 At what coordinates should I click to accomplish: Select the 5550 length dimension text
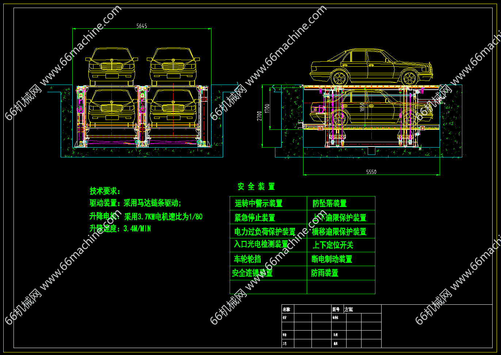[371, 172]
